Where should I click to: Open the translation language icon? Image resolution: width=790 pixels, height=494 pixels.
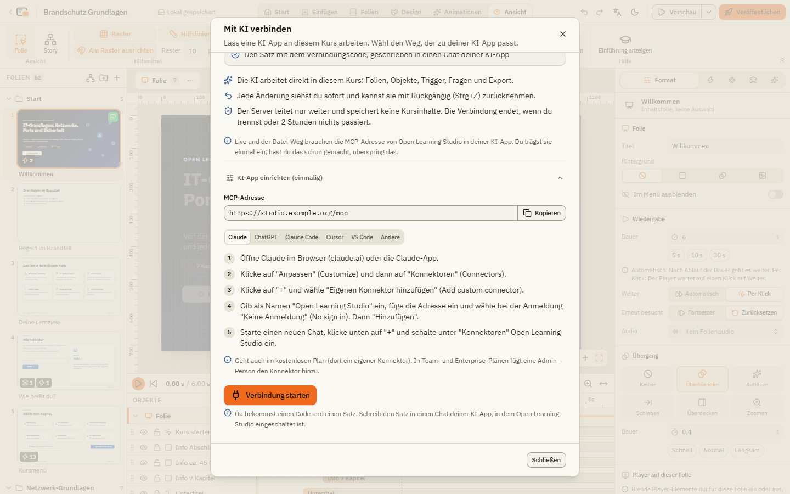point(617,12)
